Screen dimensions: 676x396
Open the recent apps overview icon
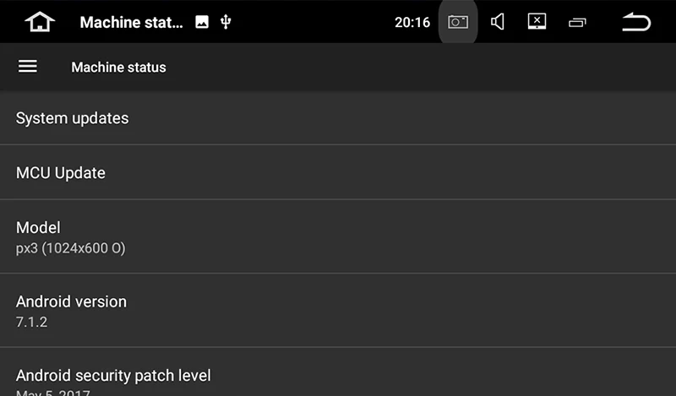point(578,22)
